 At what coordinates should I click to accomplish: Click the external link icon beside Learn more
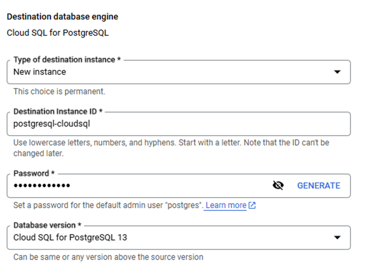pos(252,205)
